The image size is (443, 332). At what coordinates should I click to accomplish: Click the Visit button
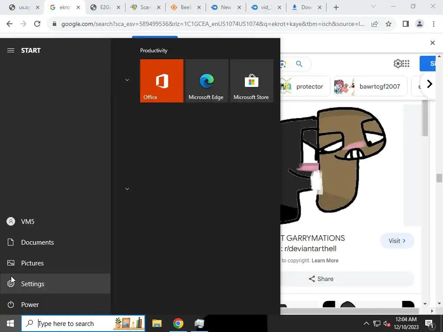click(397, 241)
